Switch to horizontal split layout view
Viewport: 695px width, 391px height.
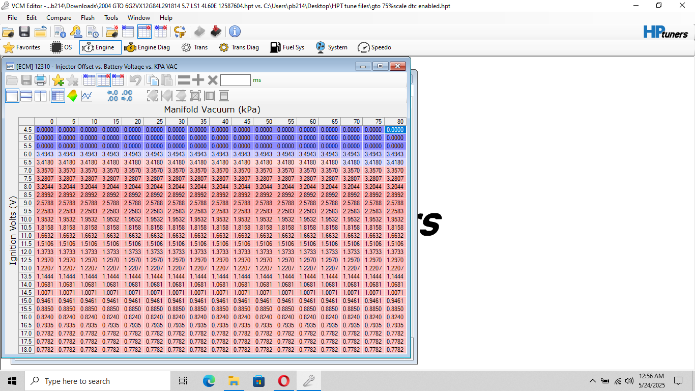(26, 96)
